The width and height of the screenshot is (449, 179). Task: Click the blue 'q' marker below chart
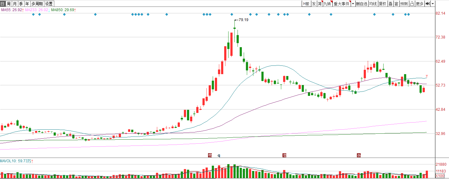[x=219, y=155]
